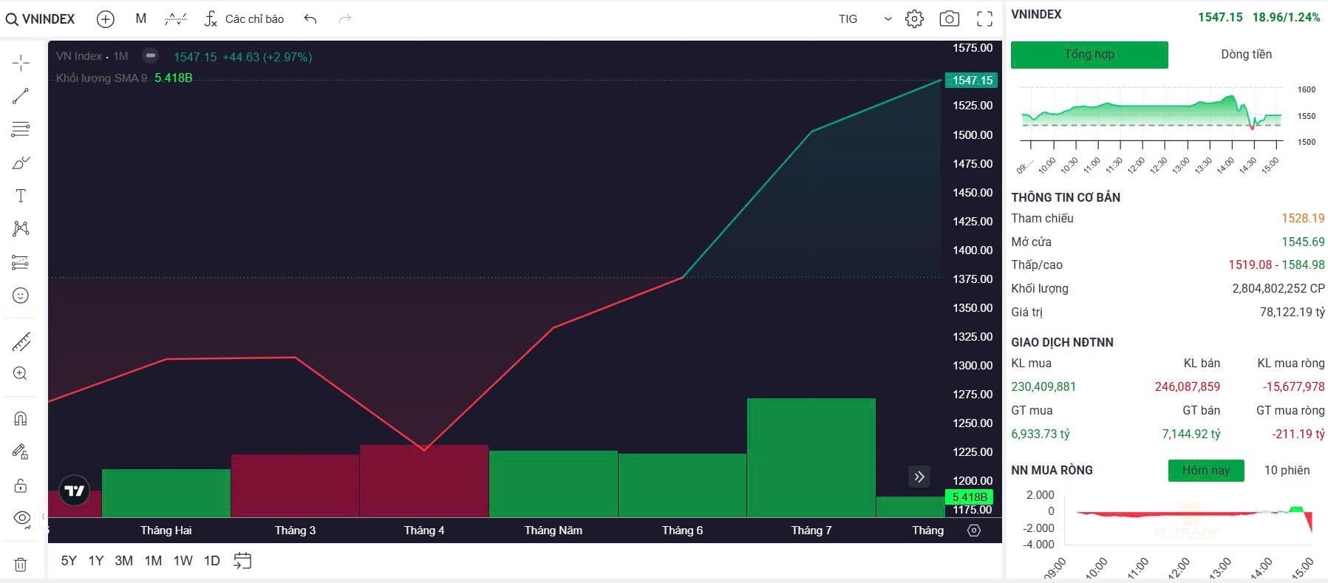The width and height of the screenshot is (1328, 583).
Task: Open Các chỉ báo indicators
Action: [244, 19]
